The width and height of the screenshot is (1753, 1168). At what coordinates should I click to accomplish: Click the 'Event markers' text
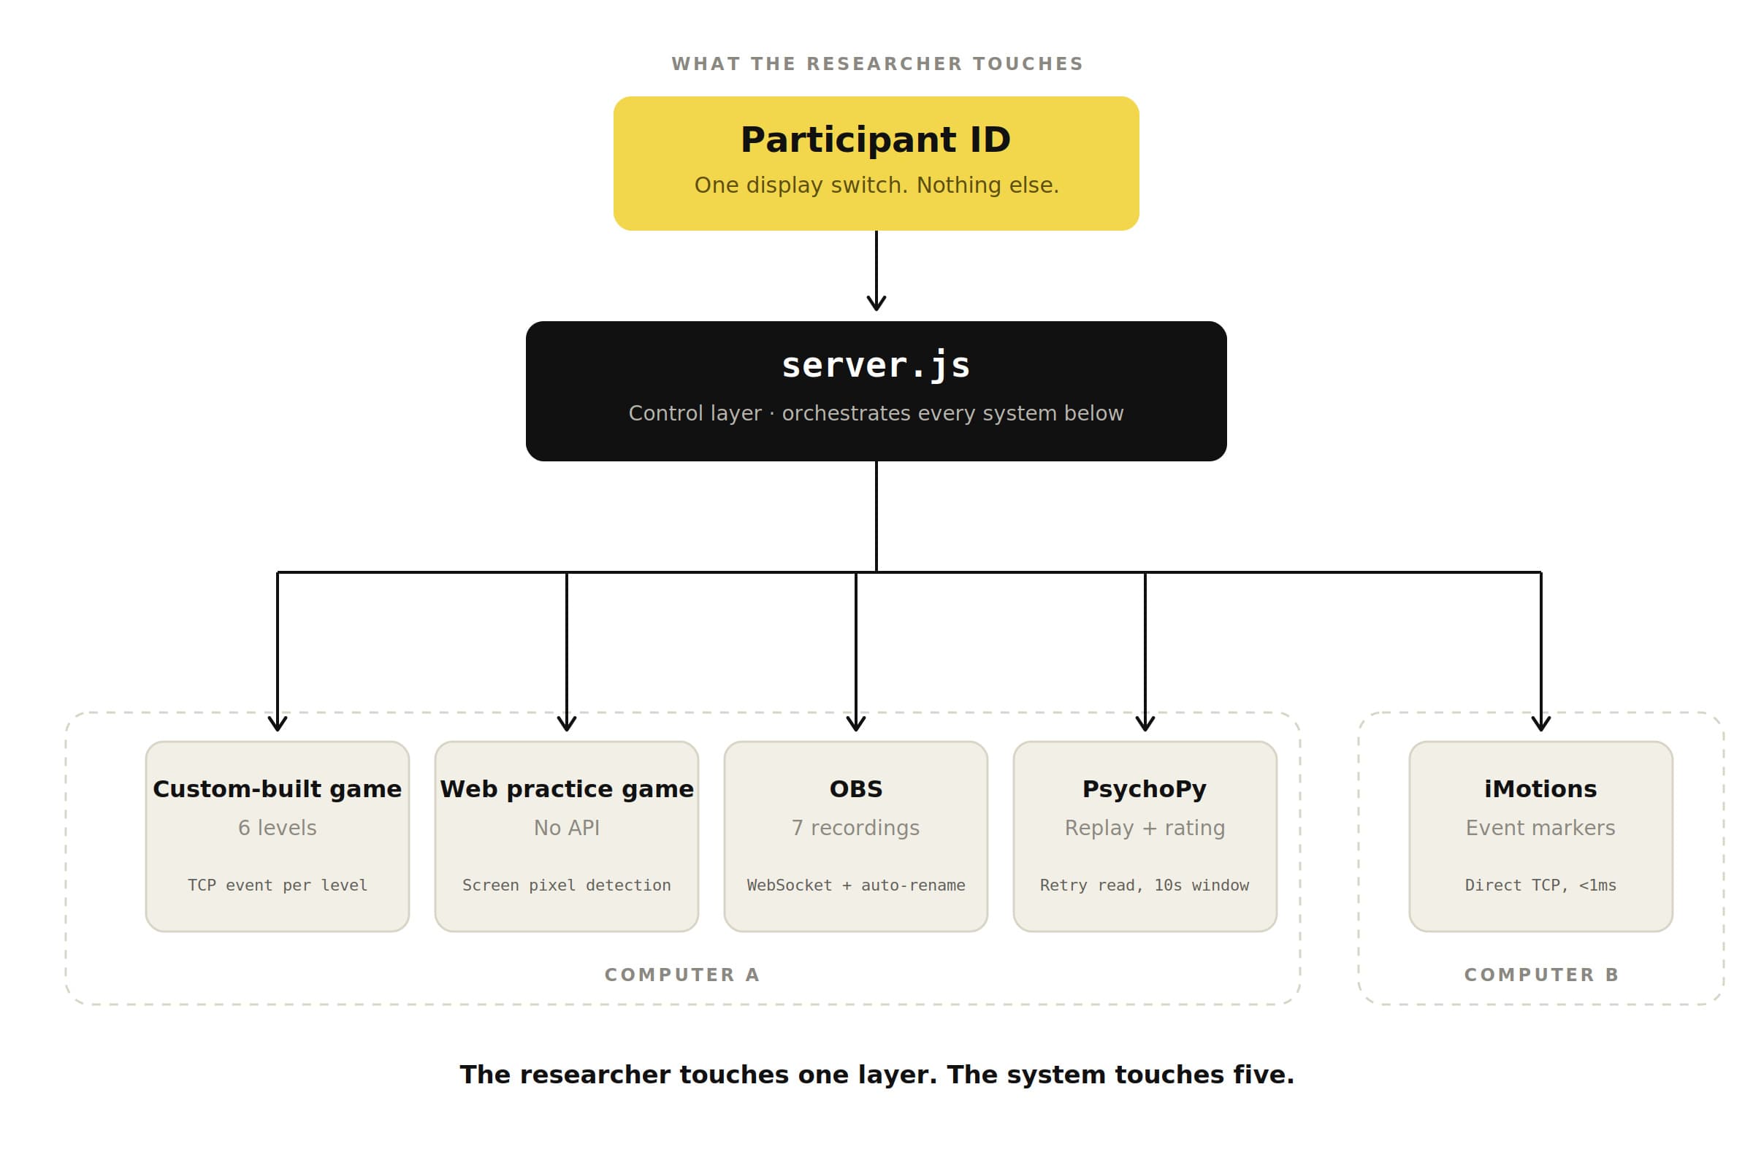[x=1540, y=828]
